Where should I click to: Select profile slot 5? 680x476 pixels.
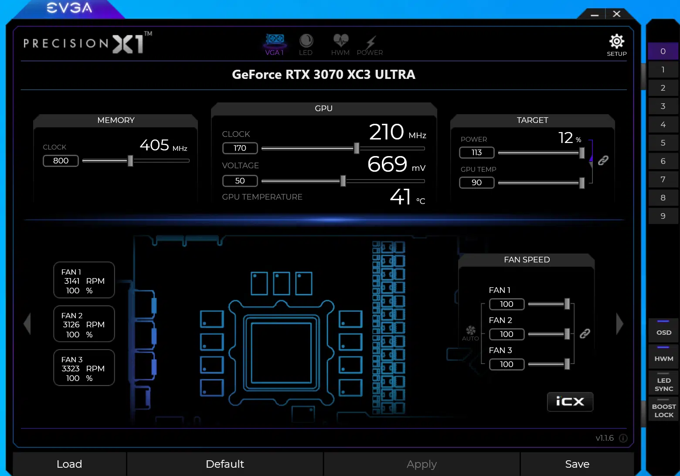coord(663,143)
